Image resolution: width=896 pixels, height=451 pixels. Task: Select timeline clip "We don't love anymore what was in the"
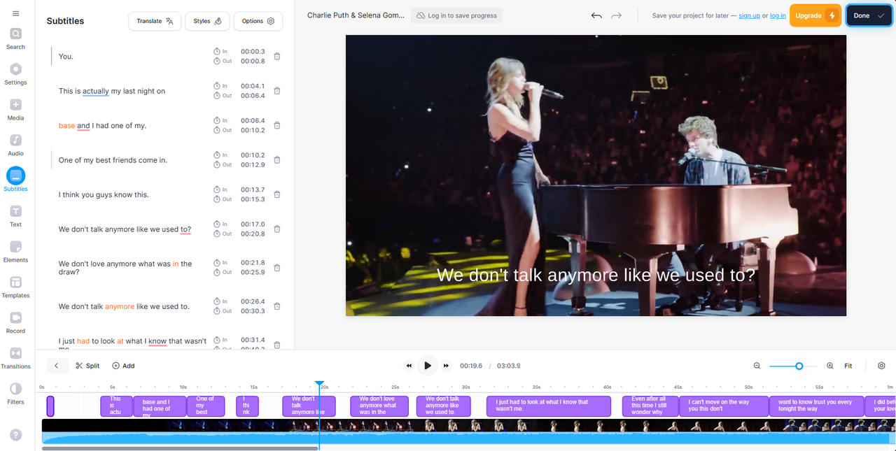pos(379,406)
